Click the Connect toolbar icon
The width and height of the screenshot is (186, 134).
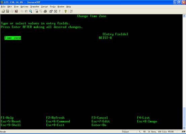pyautogui.click(x=3, y=11)
